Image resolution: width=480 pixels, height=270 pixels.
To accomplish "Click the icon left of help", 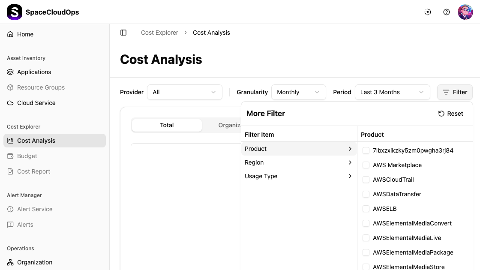I will pyautogui.click(x=428, y=12).
